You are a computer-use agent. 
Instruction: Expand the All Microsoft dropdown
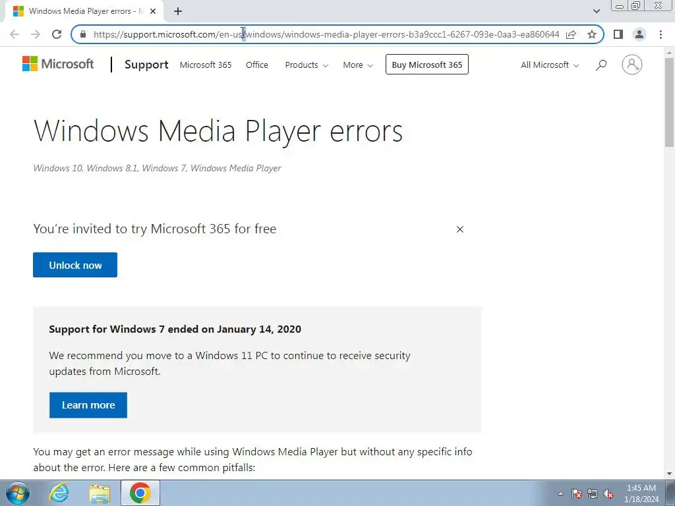pyautogui.click(x=550, y=65)
